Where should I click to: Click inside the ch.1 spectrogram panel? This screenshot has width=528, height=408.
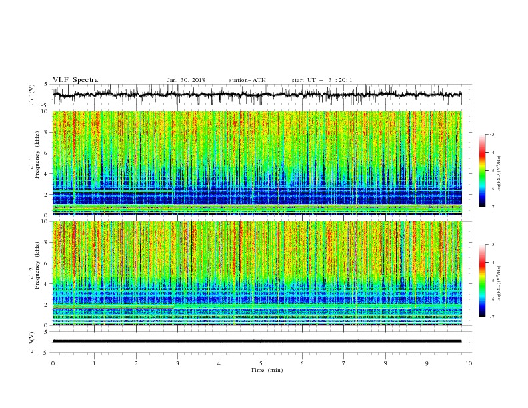pos(257,163)
